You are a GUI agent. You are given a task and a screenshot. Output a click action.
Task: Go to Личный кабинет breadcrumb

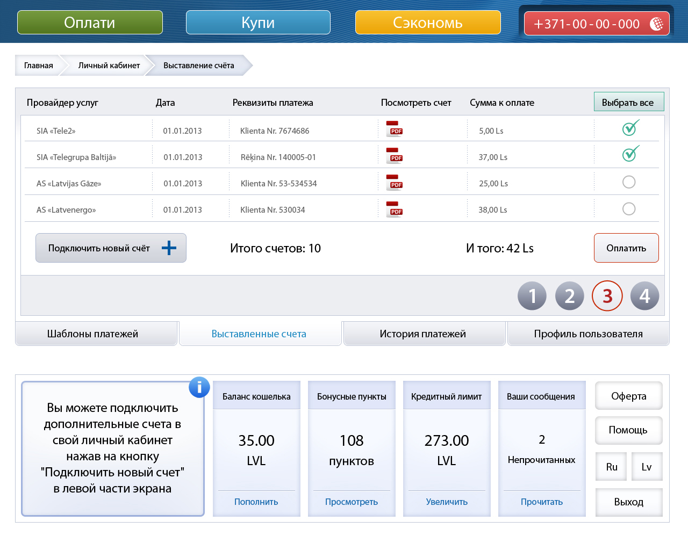(109, 66)
